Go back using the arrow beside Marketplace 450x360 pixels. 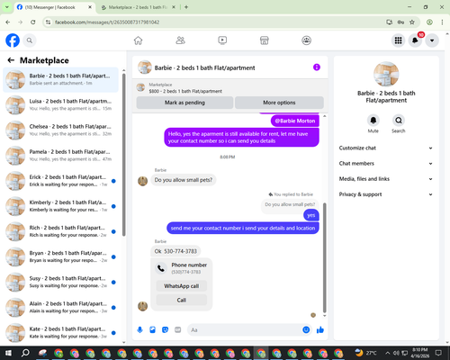coord(11,60)
